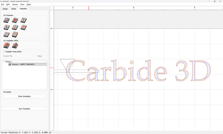Switch to the Model tab
223x134 pixels.
pos(14,9)
